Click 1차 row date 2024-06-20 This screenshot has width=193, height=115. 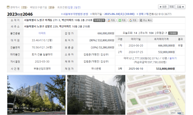pyautogui.click(x=136, y=46)
